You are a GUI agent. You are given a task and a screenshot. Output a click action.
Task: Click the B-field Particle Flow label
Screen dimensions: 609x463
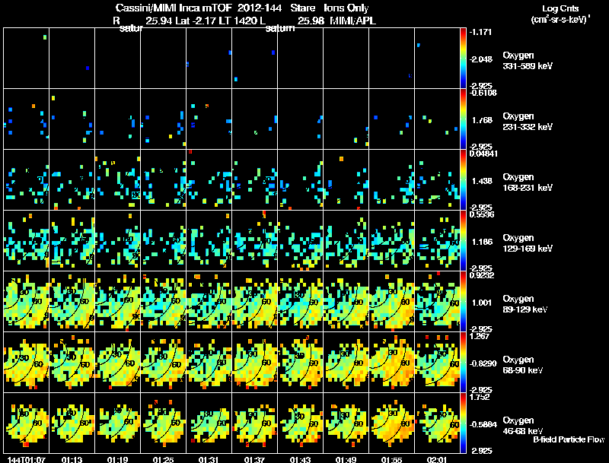(569, 439)
